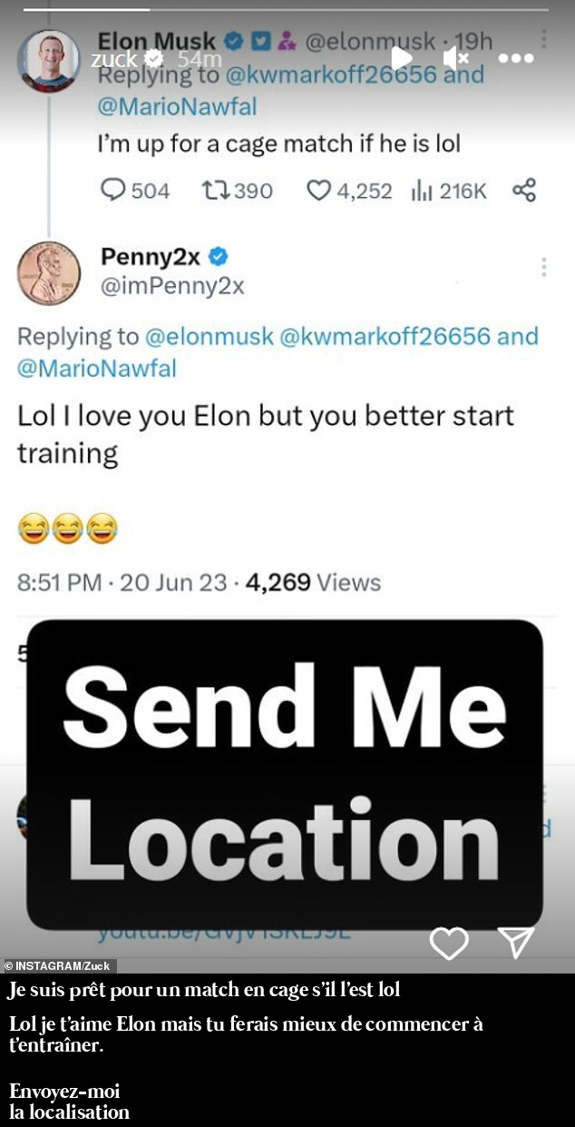575x1127 pixels.
Task: Share the story via the paper plane icon
Action: [516, 943]
